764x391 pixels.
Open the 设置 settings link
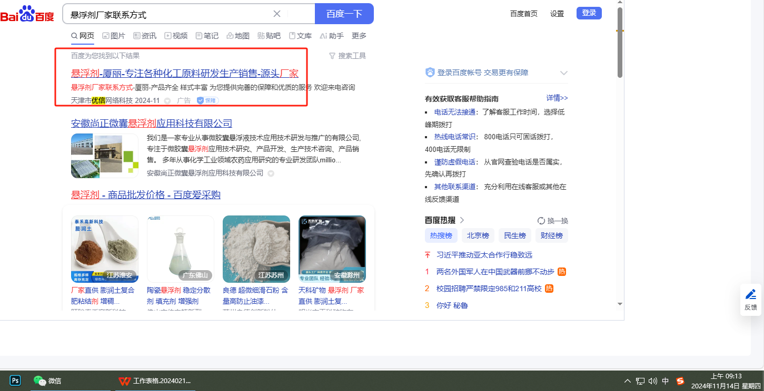coord(557,14)
